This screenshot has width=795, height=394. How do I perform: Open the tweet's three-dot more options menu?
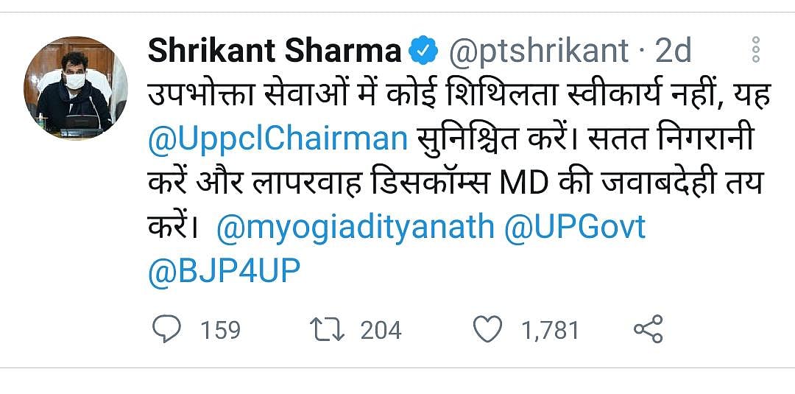click(755, 50)
